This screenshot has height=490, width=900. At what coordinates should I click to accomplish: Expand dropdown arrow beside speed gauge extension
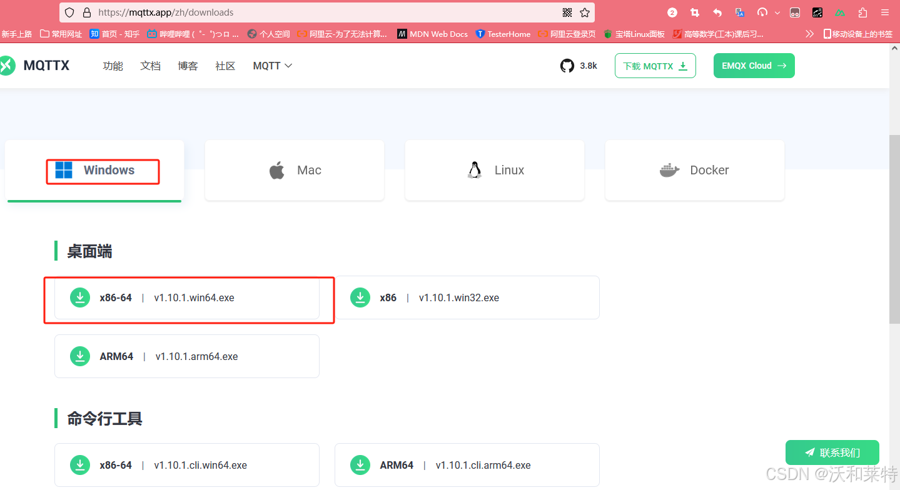[x=777, y=12]
